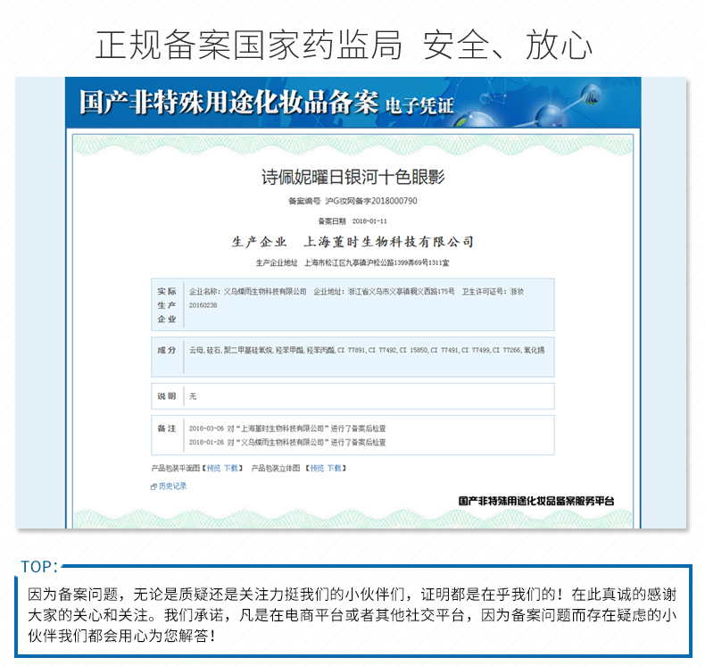This screenshot has height=666, width=705.
Task: Click the heading 正规备案国家药监局 安全、放心
Action: tap(344, 45)
